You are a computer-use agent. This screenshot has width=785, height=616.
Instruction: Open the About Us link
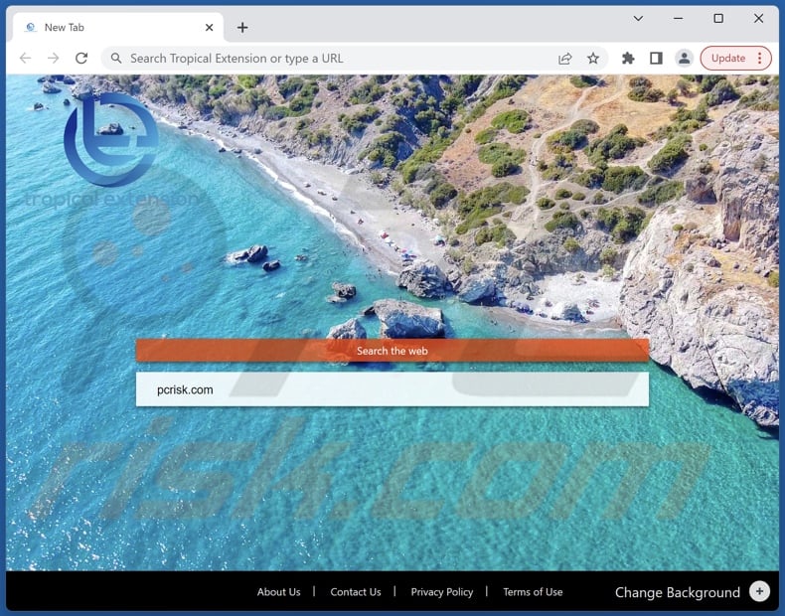click(x=279, y=592)
